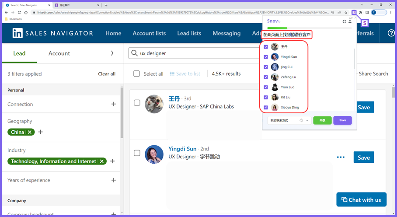Click the refresh list icon in Snov.io dropdown
This screenshot has height=217, width=397.
(x=301, y=120)
